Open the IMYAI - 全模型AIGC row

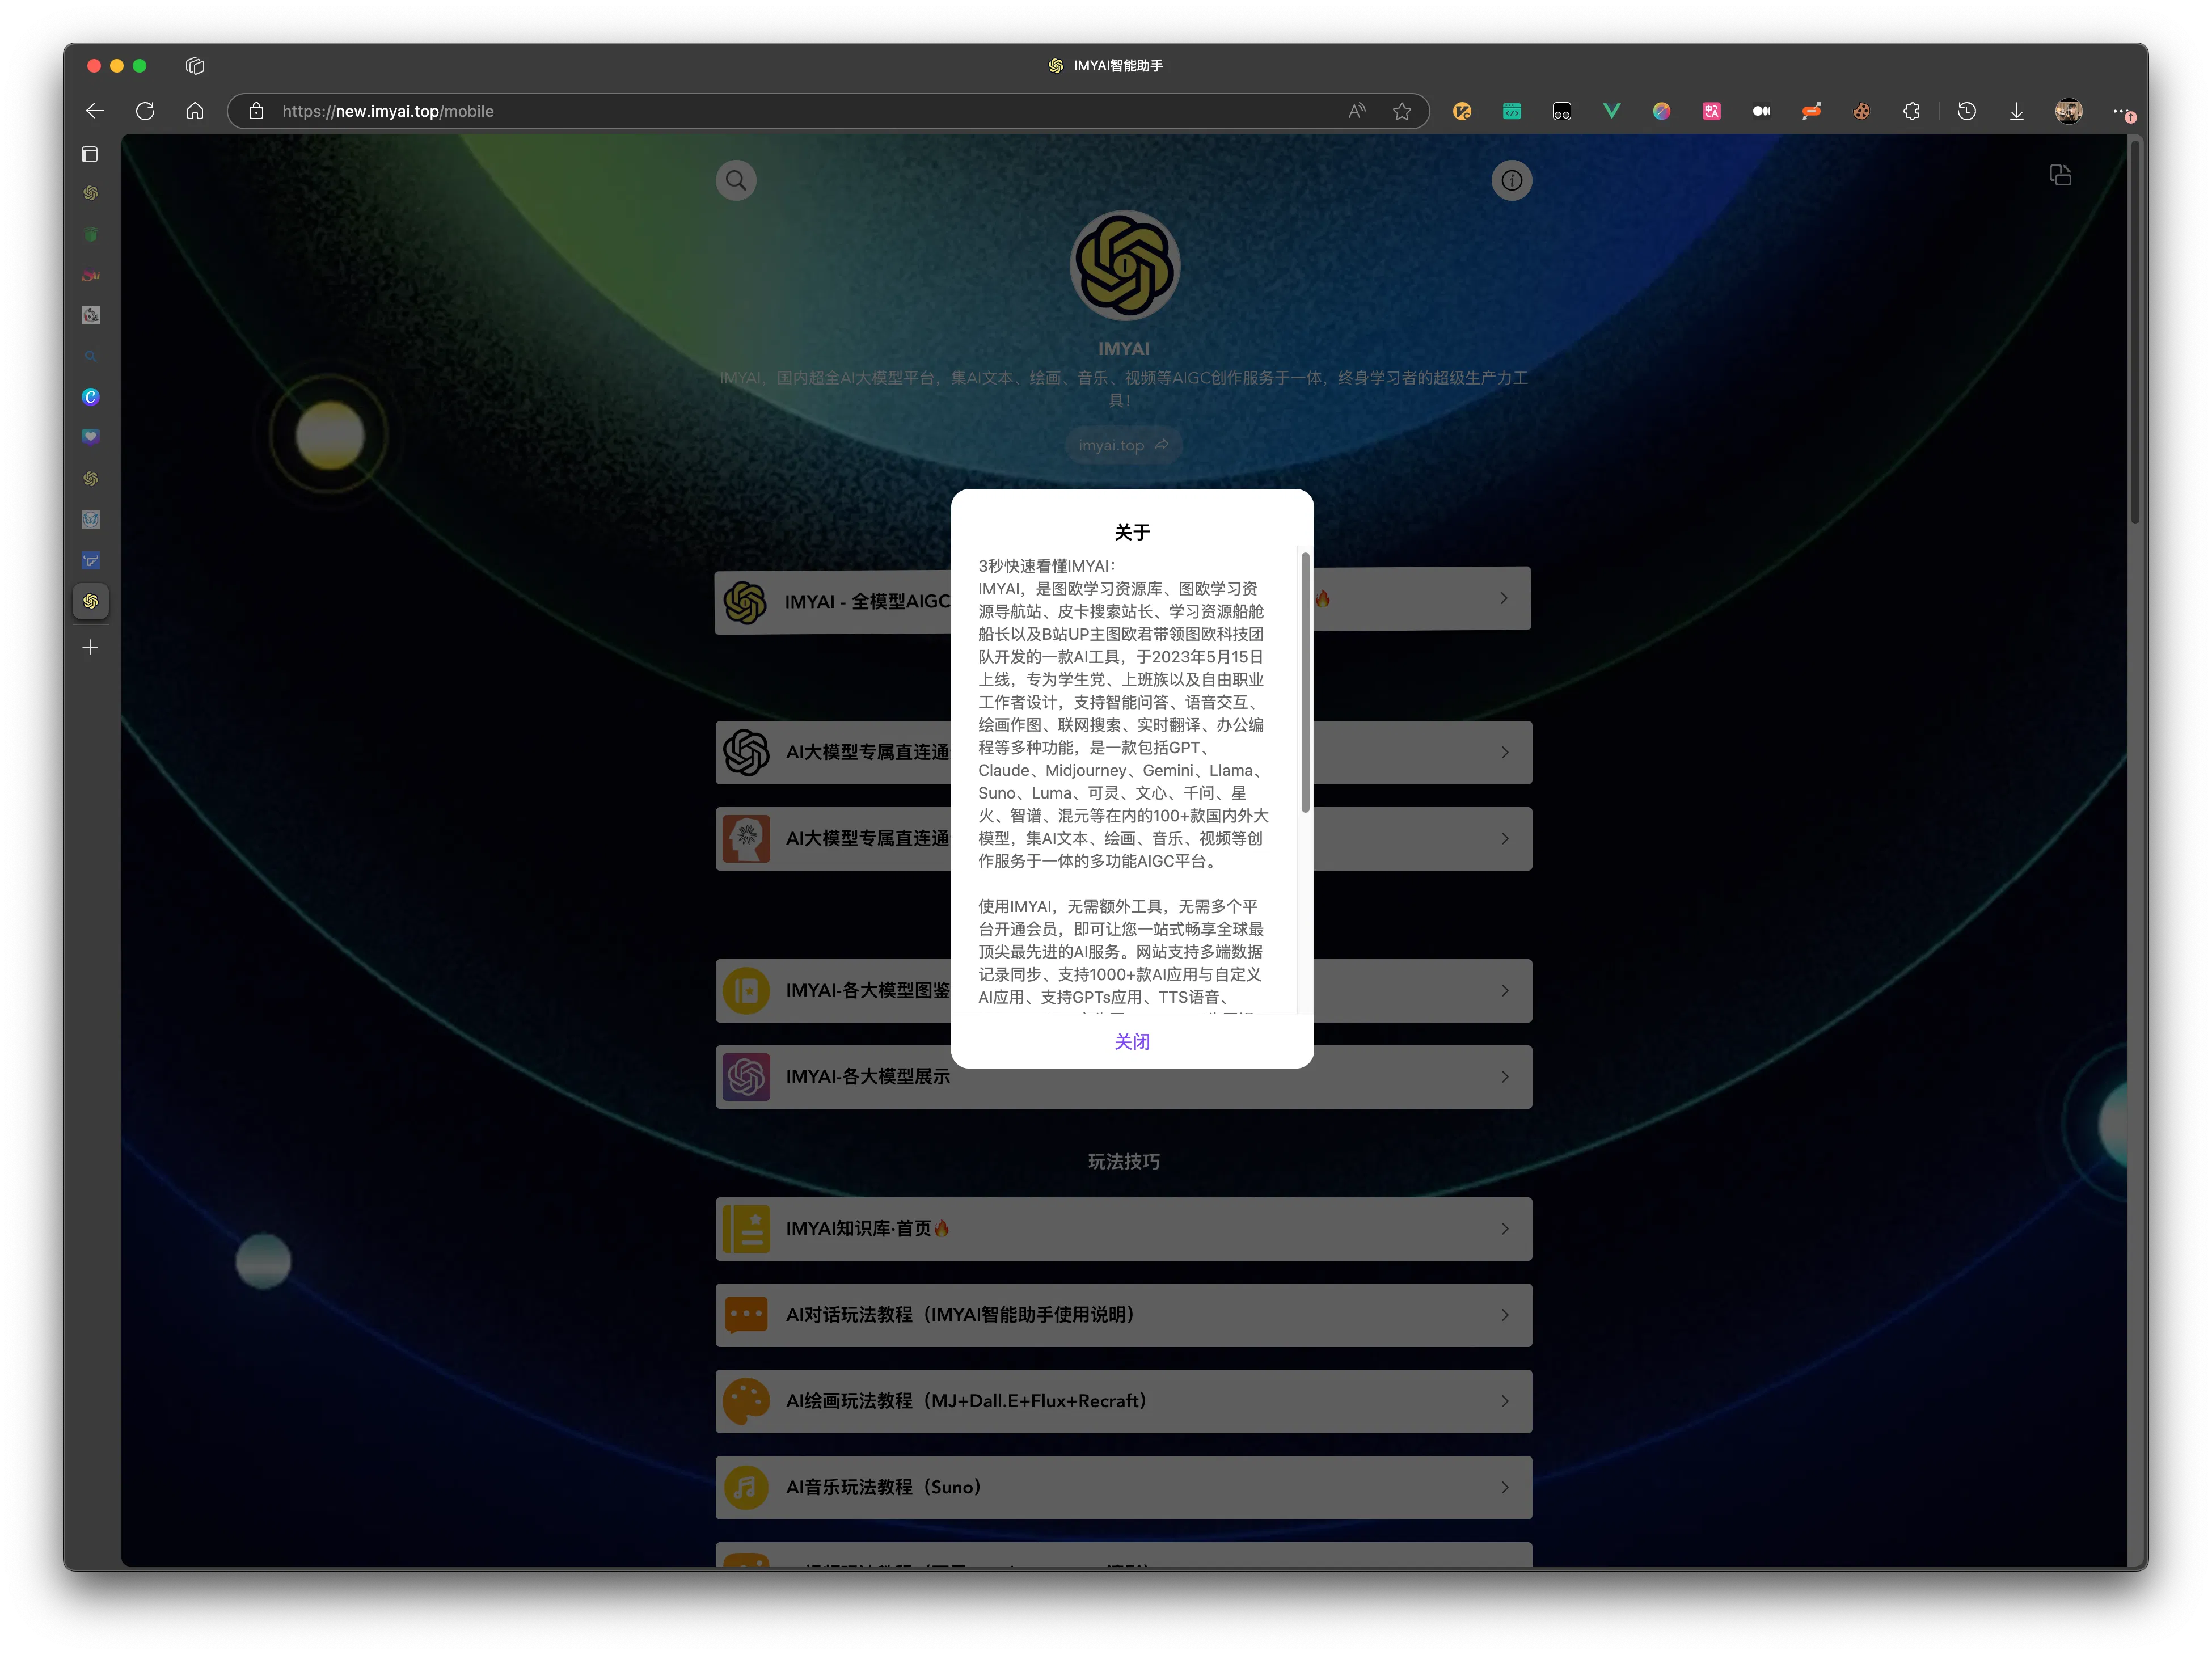(x=1123, y=600)
